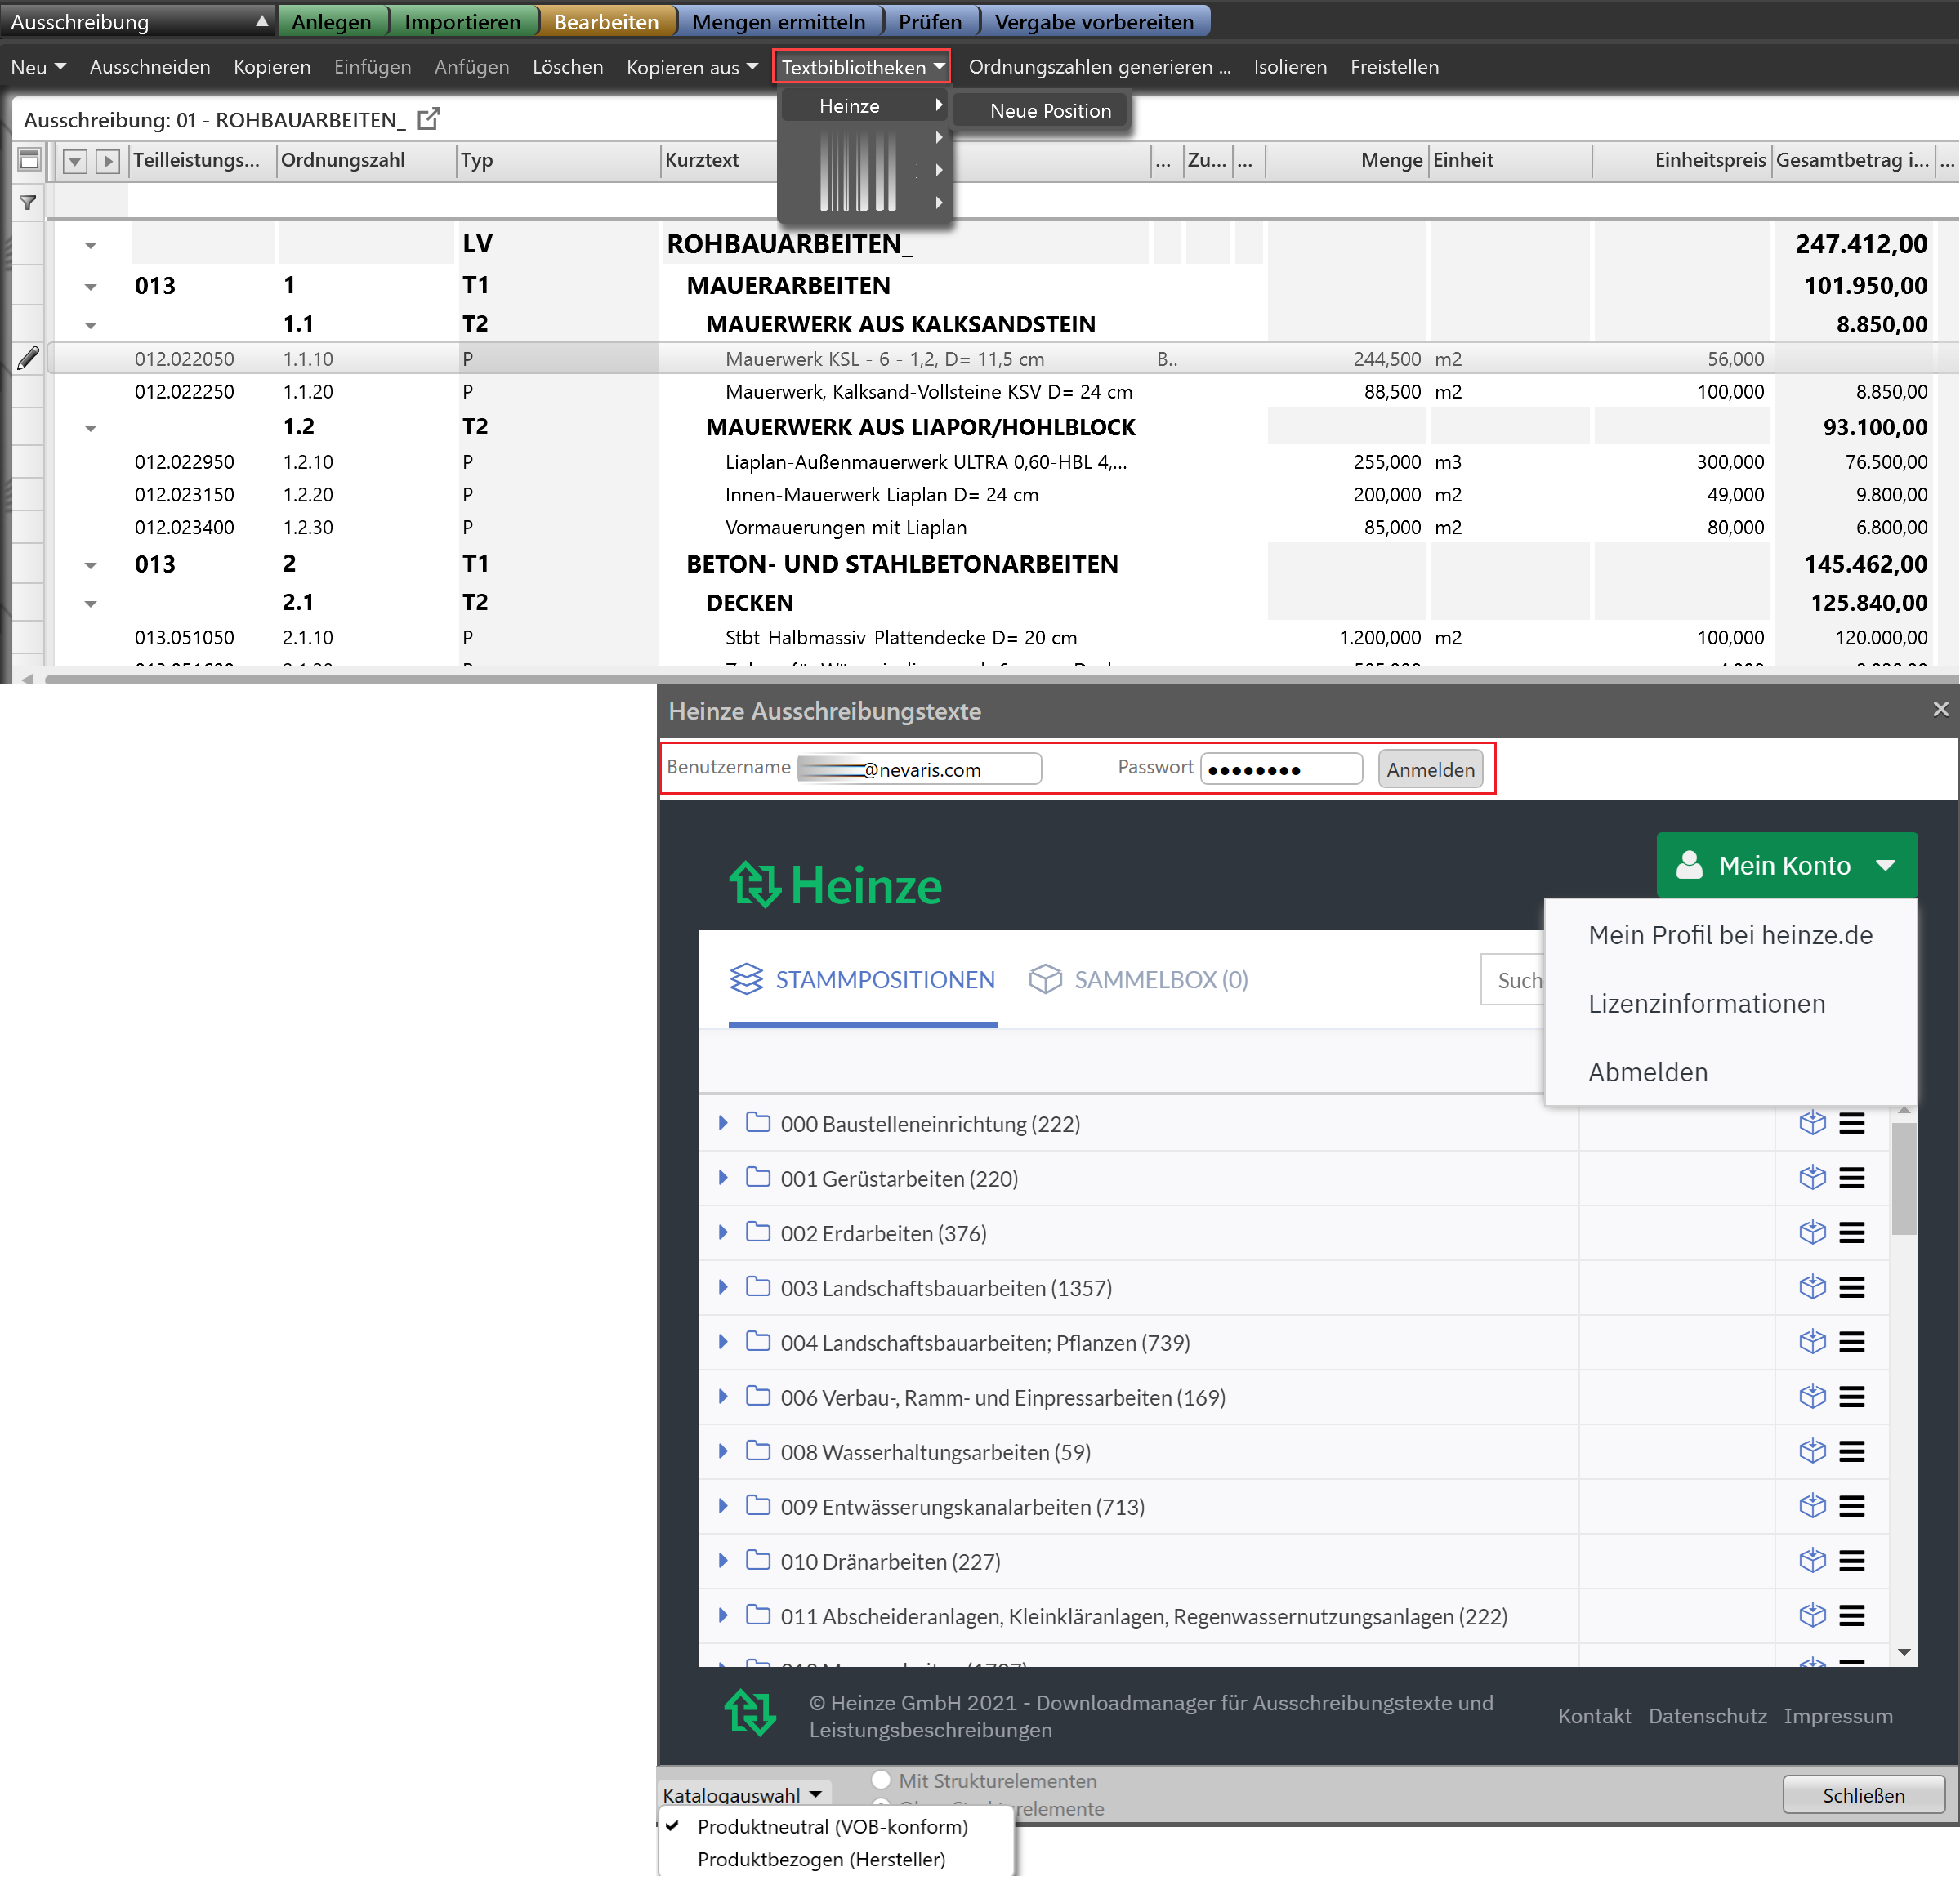1960x1885 pixels.
Task: Add 003 Landschaftsbauarbeiten to the Sammelbox via box icon
Action: 1812,1288
